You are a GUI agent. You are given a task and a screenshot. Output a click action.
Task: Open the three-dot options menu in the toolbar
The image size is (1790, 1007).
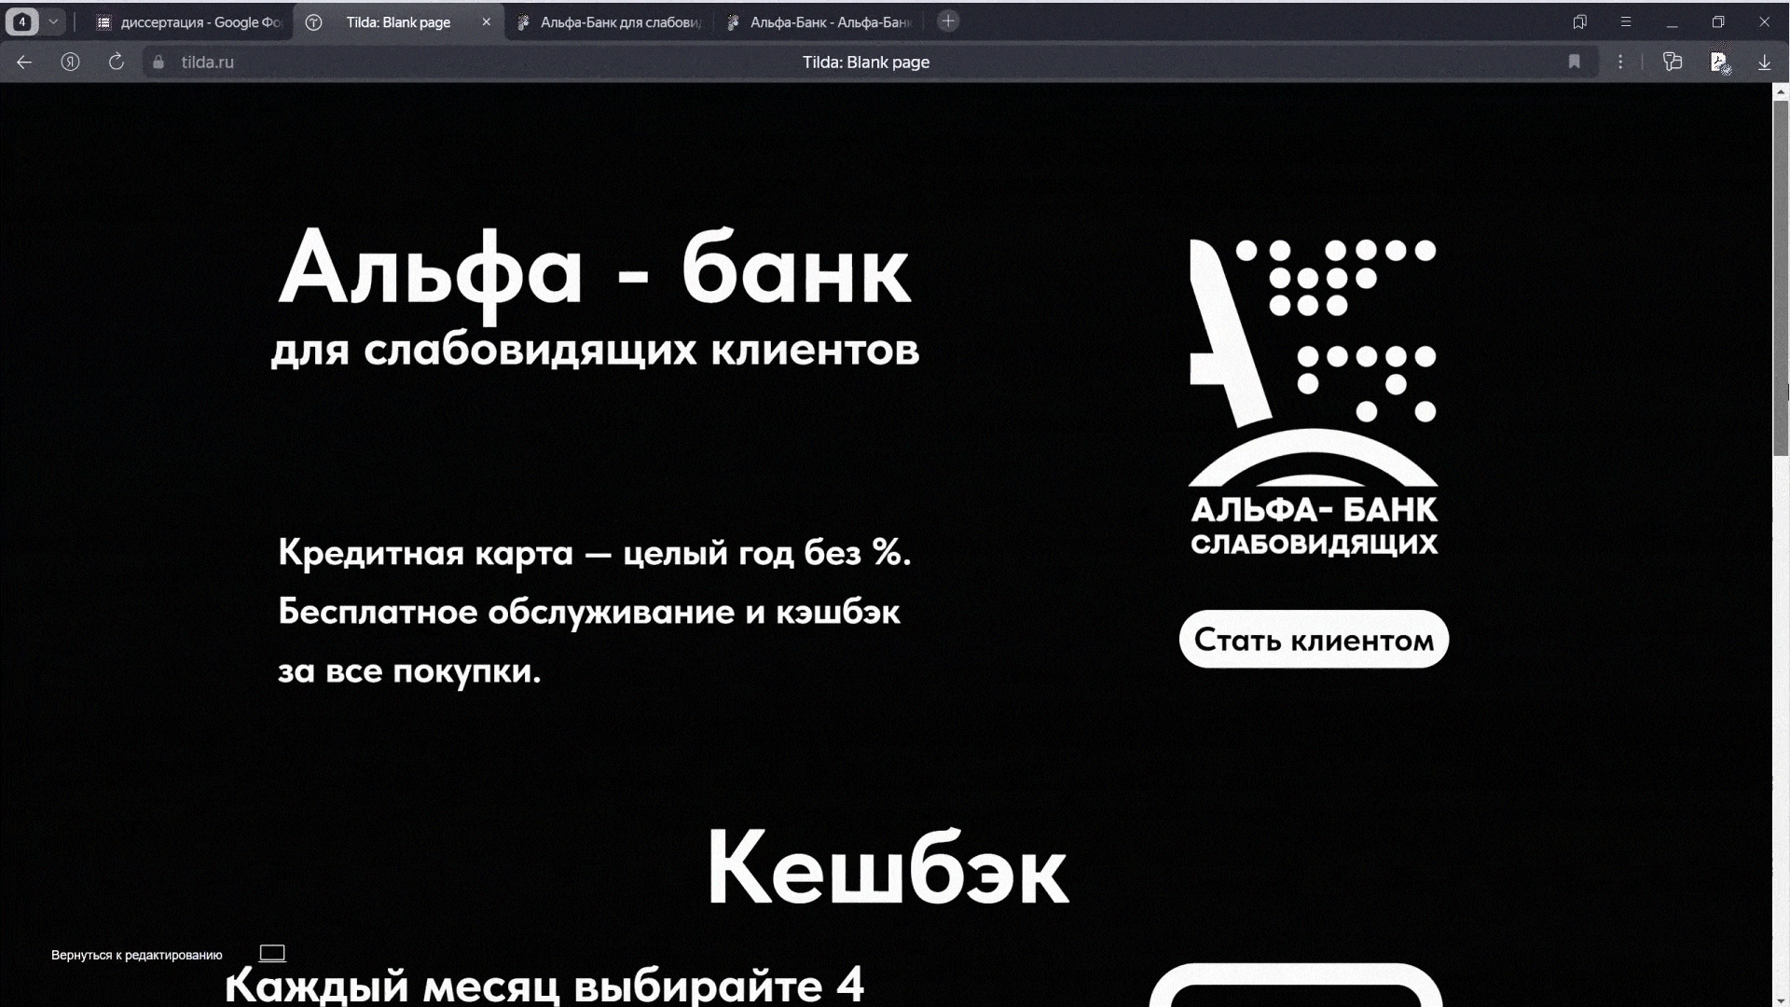point(1620,62)
